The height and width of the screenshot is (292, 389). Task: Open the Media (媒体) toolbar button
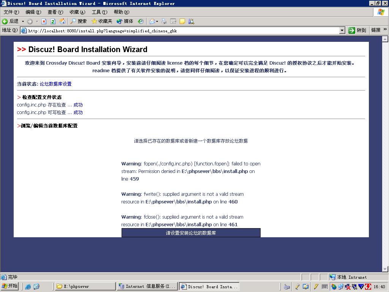(x=125, y=21)
